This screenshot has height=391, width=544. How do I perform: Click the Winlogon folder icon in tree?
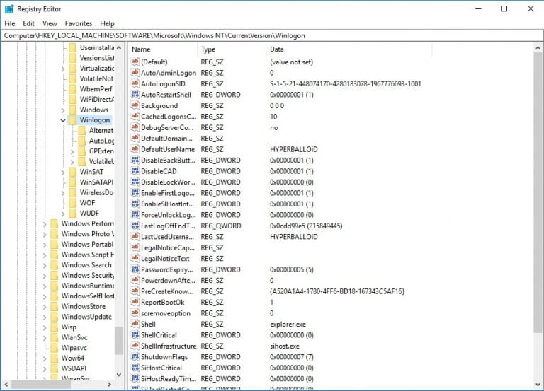pos(72,120)
